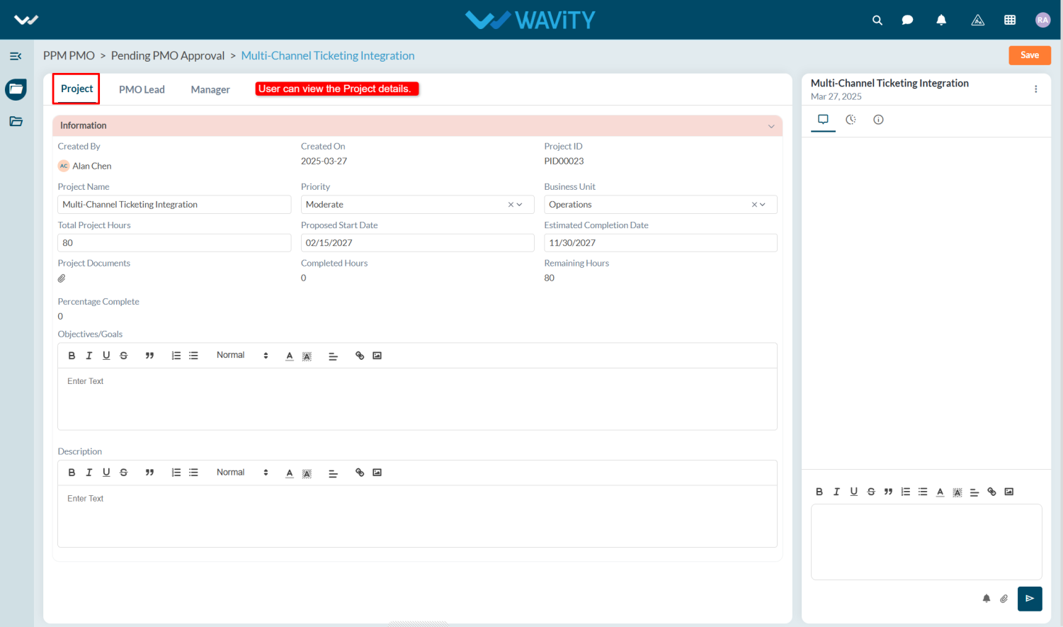Click the Total Project Hours field

click(174, 243)
